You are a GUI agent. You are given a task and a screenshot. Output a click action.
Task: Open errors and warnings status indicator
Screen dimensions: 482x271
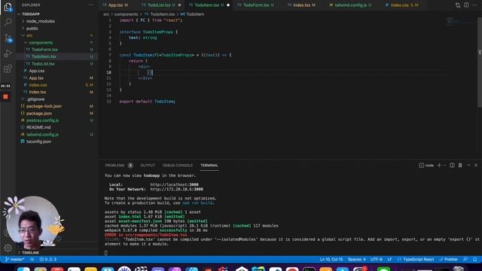[48, 259]
